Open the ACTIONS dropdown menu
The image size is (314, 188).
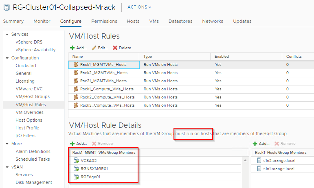[139, 7]
